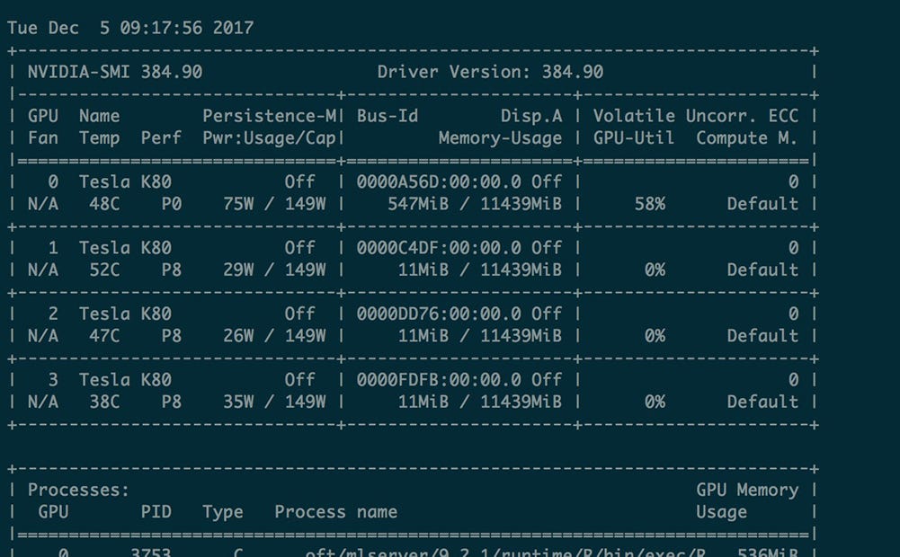The width and height of the screenshot is (900, 557).
Task: Click the Usage header in Processes table
Action: 721,512
